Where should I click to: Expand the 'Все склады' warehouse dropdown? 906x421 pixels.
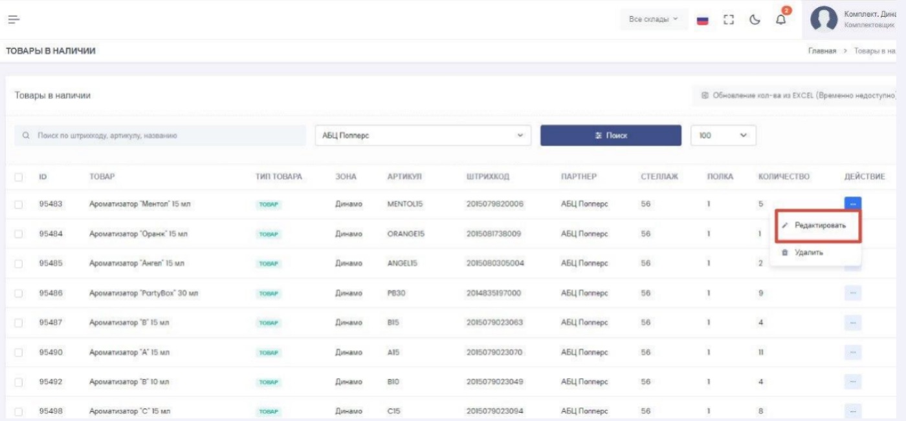(654, 19)
